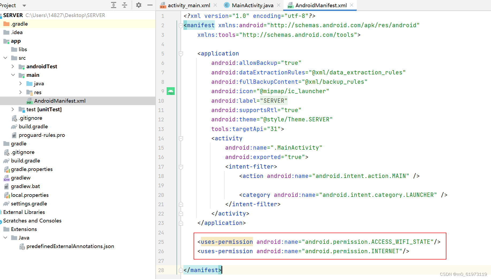Click the Collapse All icon in Project toolbar
The width and height of the screenshot is (491, 279).
pos(125,5)
